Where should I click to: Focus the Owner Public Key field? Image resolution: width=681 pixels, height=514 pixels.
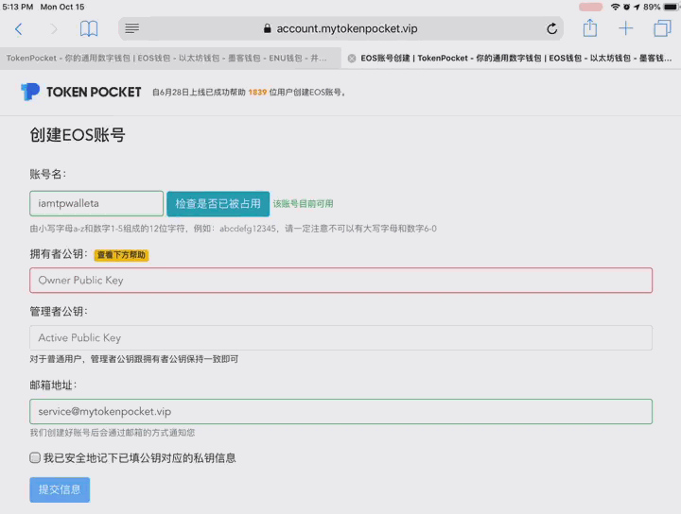340,281
